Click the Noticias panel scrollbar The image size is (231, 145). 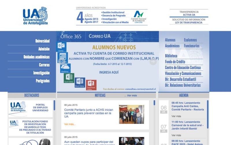[x=154, y=103]
